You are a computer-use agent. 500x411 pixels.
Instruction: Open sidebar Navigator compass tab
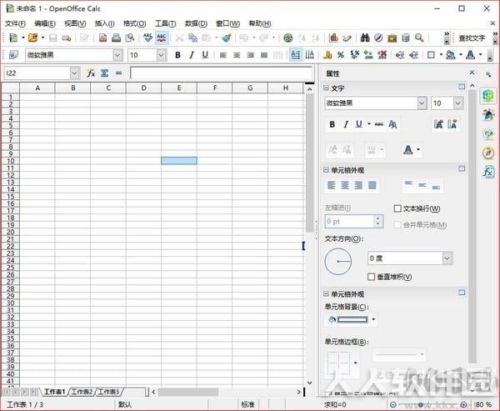[x=488, y=153]
